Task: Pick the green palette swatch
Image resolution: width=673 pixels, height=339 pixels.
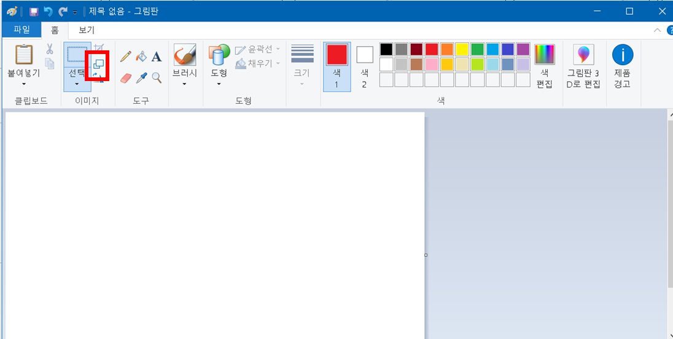Action: [477, 49]
